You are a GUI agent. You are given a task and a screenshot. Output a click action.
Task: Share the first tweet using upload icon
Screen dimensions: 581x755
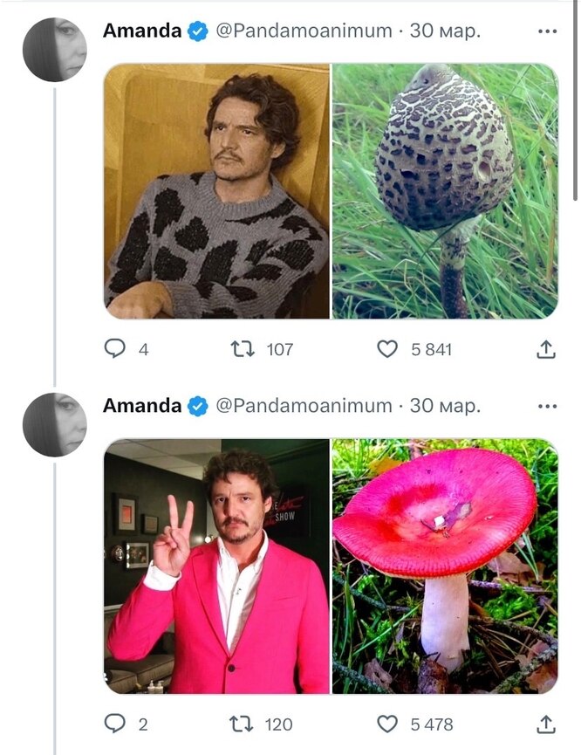pos(545,349)
